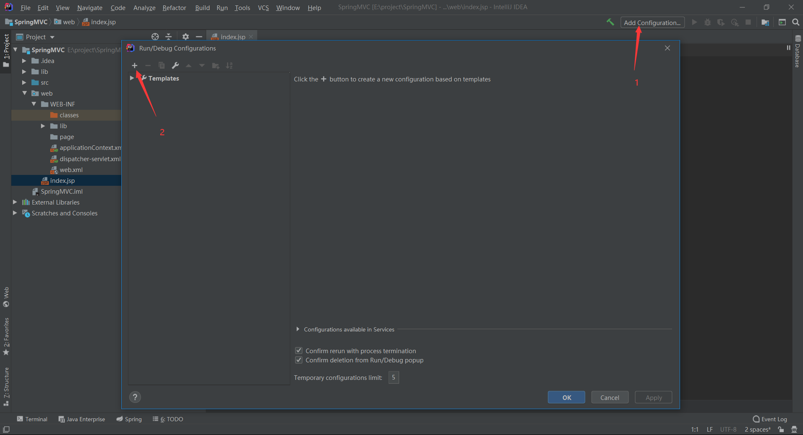803x435 pixels.
Task: Click the collapse all icon in Project panel
Action: click(x=169, y=37)
